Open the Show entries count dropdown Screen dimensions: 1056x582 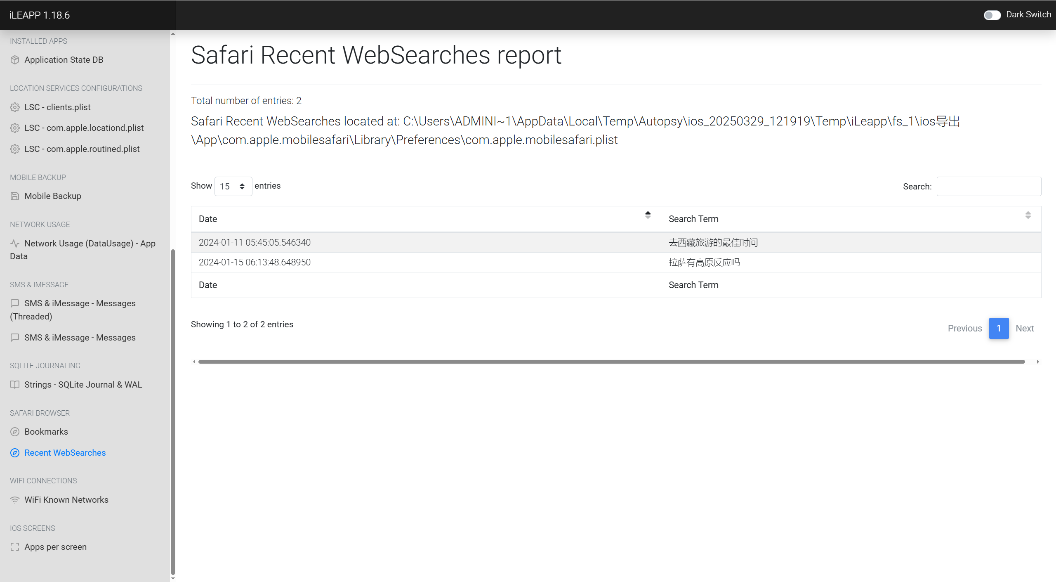pos(233,186)
